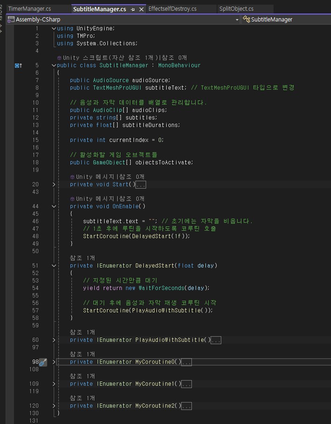331x424 pixels.
Task: Click the TMPro namespace on line 2
Action: coord(85,35)
